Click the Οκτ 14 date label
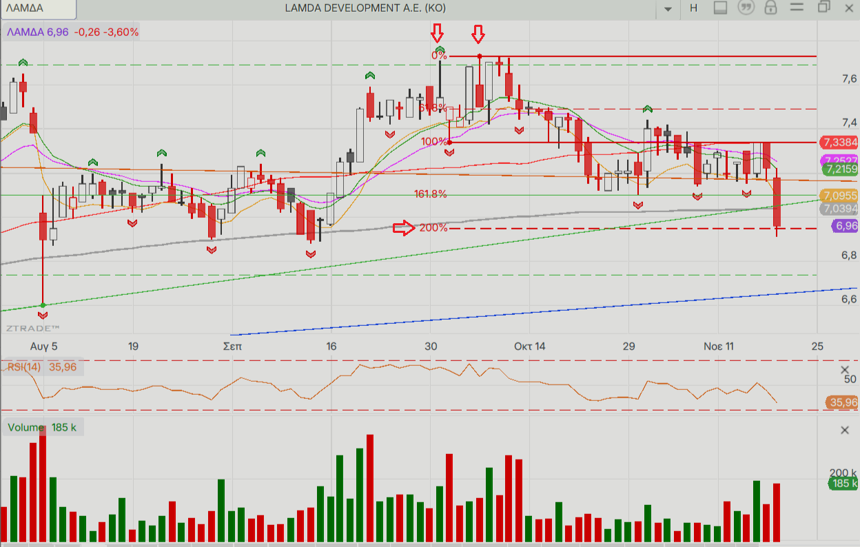Image resolution: width=860 pixels, height=547 pixels. tap(530, 346)
